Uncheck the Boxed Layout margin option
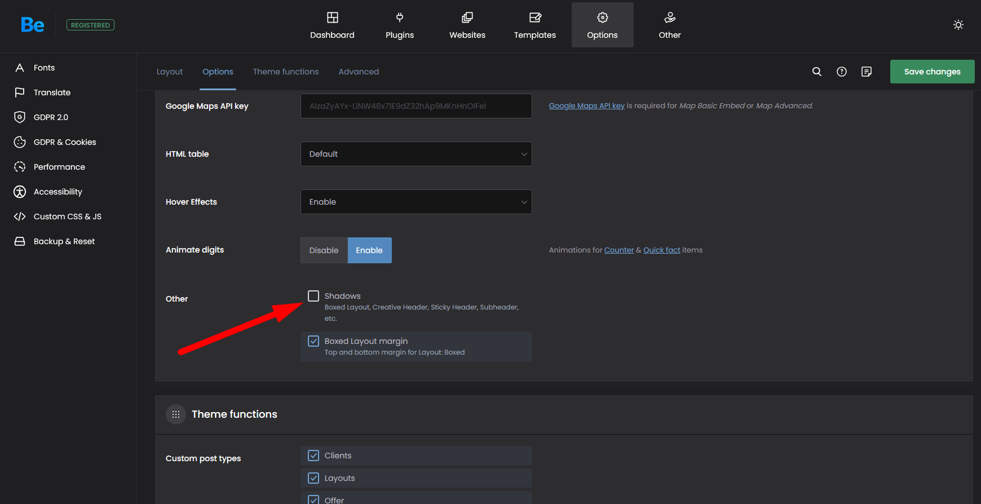 [313, 341]
